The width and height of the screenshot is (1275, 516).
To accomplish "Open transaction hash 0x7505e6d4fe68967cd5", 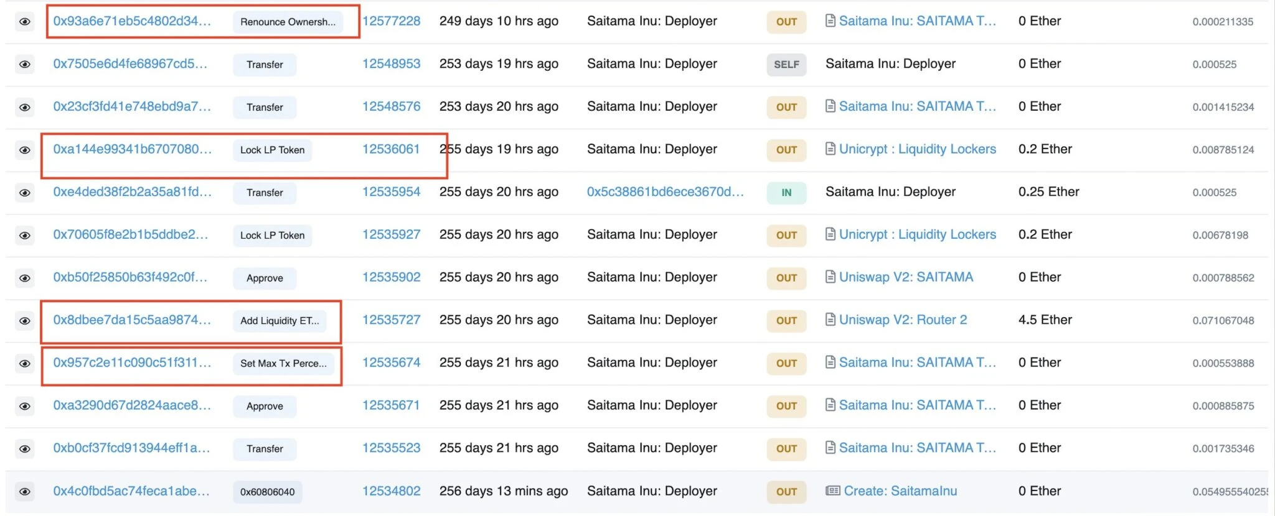I will coord(130,64).
